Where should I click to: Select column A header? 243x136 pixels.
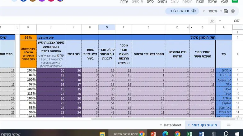[x=224, y=27]
